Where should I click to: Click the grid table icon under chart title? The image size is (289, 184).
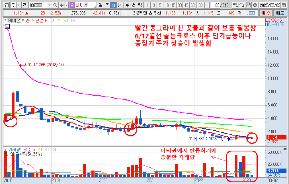(7, 26)
